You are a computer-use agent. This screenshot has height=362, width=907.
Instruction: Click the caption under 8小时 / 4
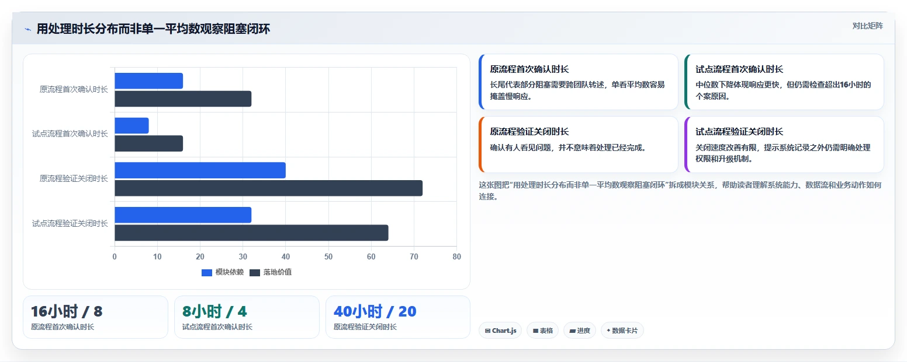tap(217, 327)
